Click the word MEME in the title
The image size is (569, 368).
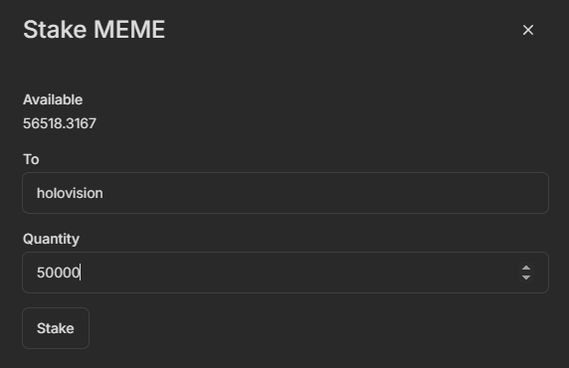pos(129,30)
